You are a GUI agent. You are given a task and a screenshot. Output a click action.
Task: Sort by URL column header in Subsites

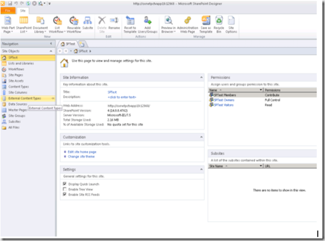coord(290,166)
